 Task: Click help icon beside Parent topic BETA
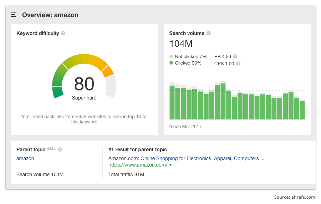coord(60,149)
